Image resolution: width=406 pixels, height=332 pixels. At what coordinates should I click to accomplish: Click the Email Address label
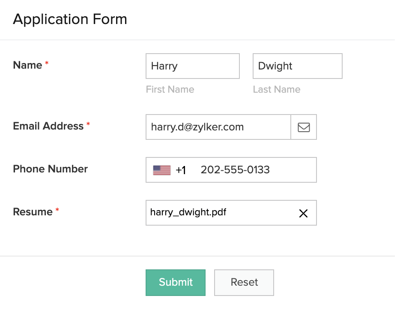(x=48, y=126)
